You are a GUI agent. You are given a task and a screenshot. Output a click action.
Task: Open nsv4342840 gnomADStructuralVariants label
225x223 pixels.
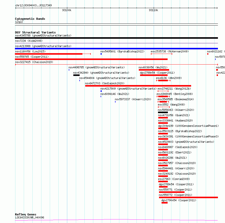point(101,73)
